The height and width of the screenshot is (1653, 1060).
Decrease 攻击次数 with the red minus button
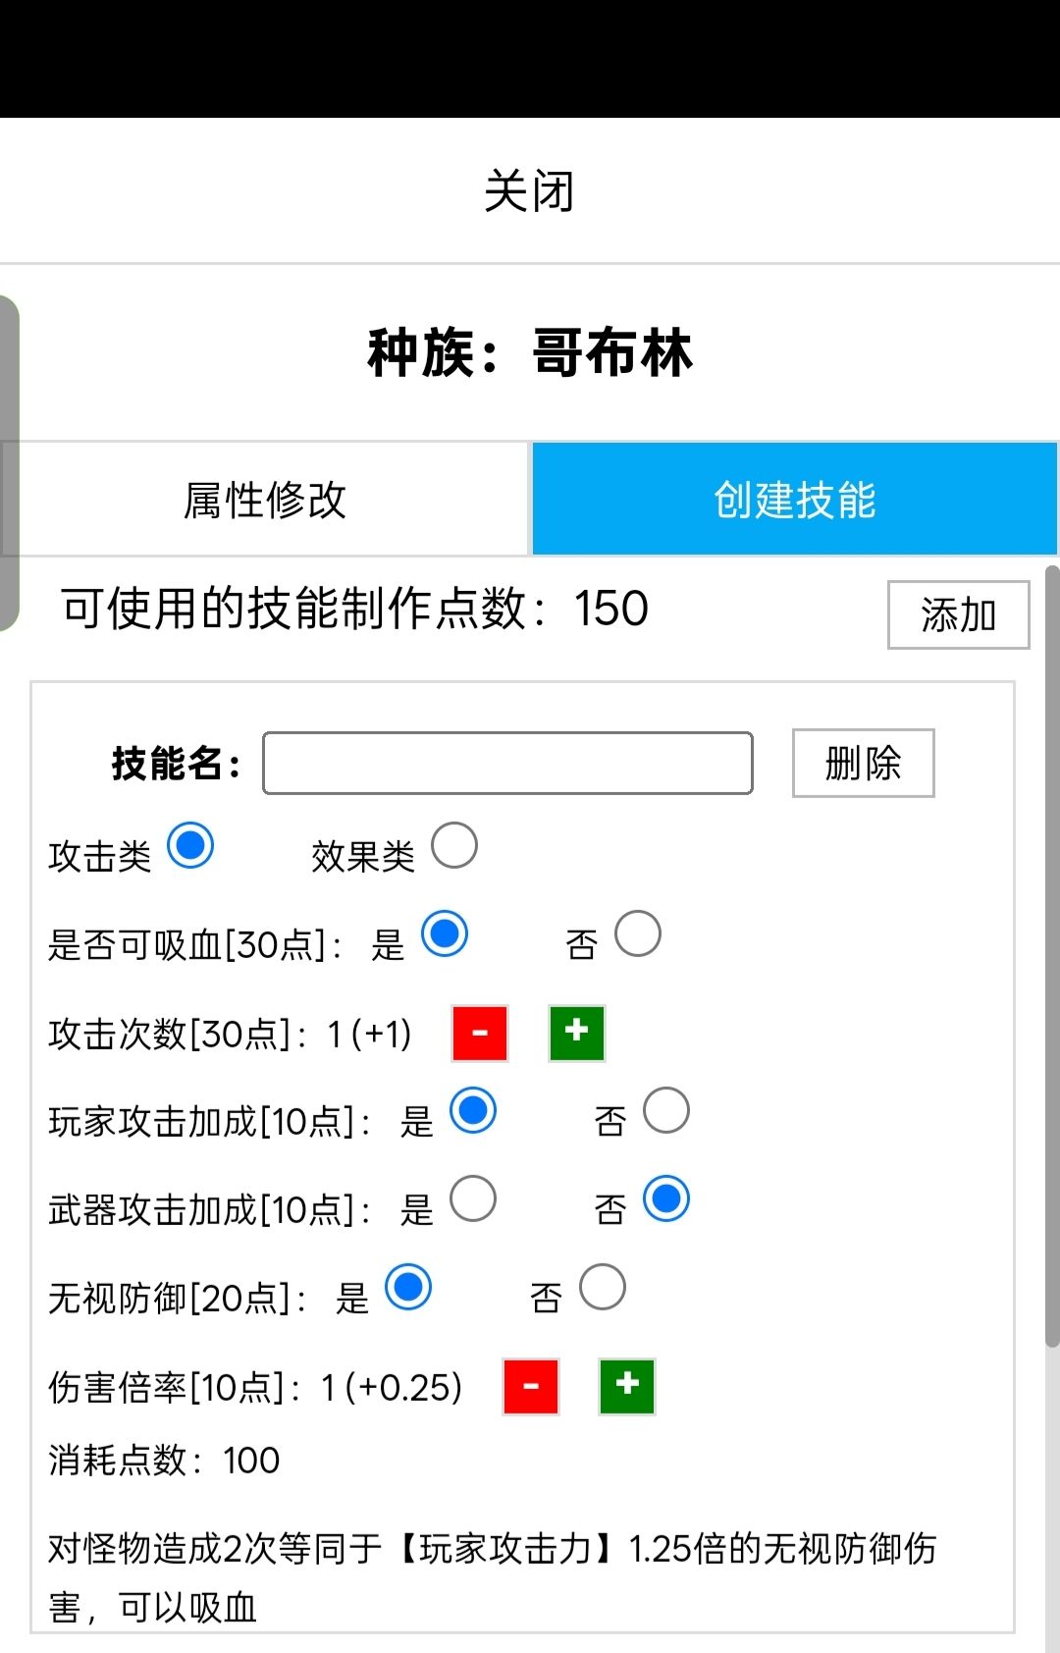[x=479, y=1033]
